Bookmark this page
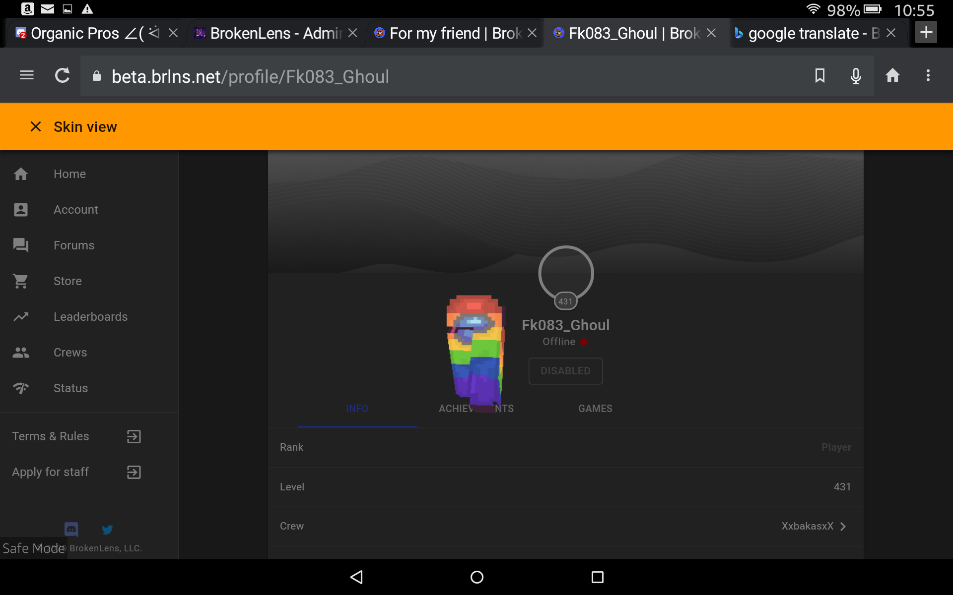 [820, 75]
